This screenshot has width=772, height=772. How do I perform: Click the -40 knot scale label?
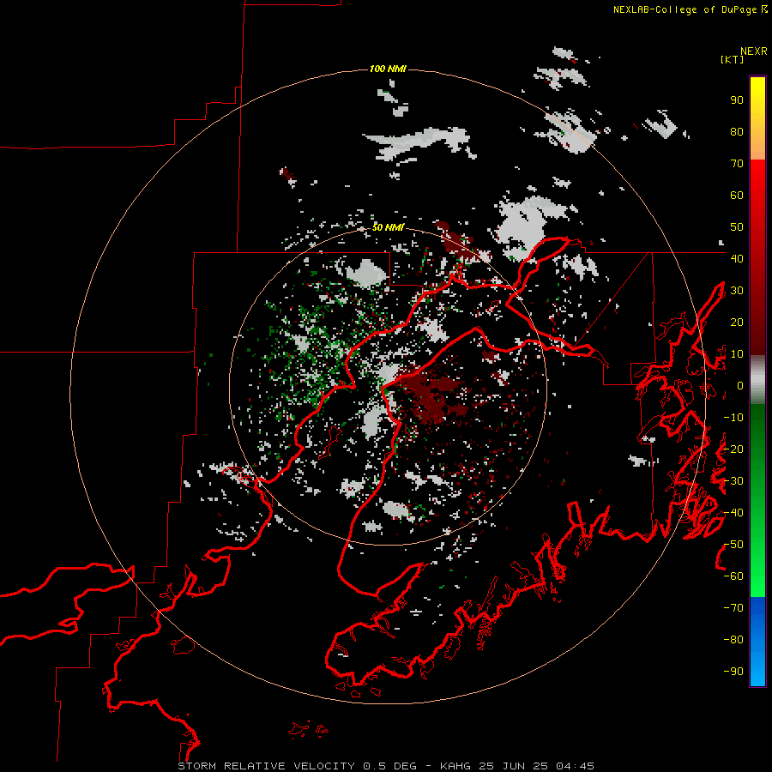pos(733,513)
